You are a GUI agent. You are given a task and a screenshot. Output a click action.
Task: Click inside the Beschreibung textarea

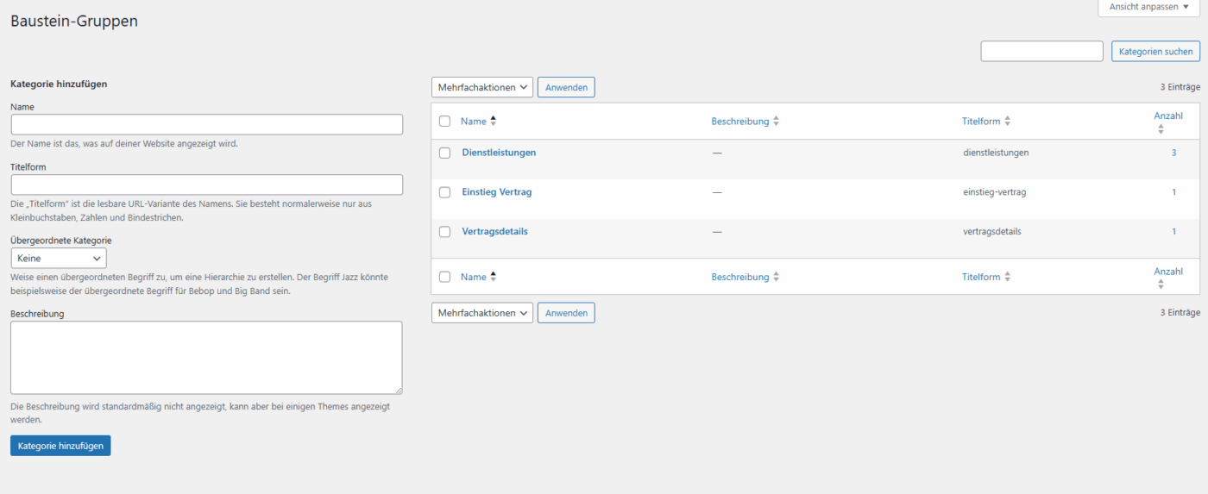point(206,358)
